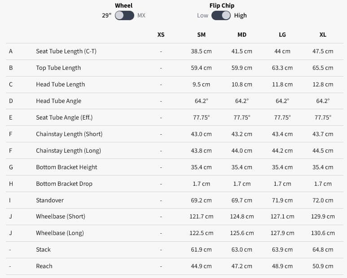This screenshot has height=278, width=347.
Task: Click the Reach row label
Action: [44, 266]
